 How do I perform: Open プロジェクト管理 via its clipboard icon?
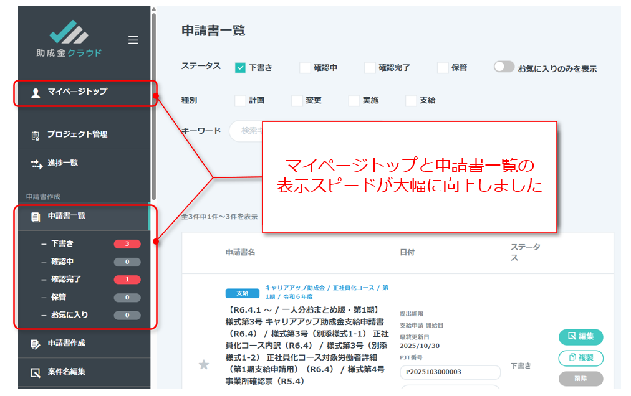pos(36,135)
